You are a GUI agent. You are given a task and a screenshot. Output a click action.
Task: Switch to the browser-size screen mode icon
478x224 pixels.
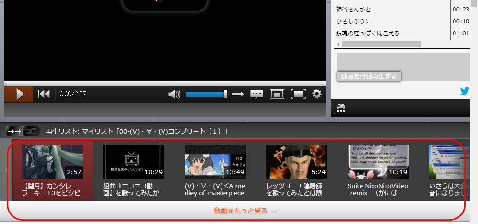277,94
